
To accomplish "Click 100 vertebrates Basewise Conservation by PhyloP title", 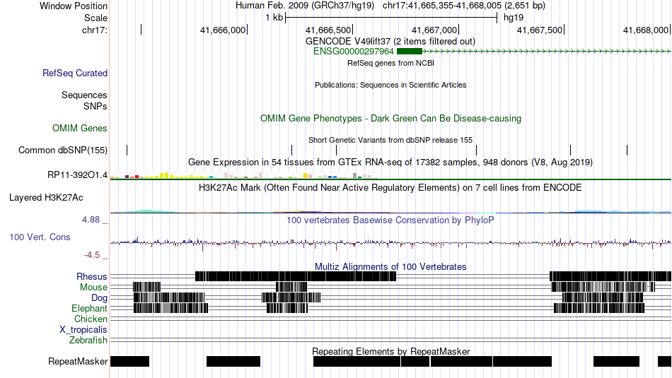I will pos(390,220).
